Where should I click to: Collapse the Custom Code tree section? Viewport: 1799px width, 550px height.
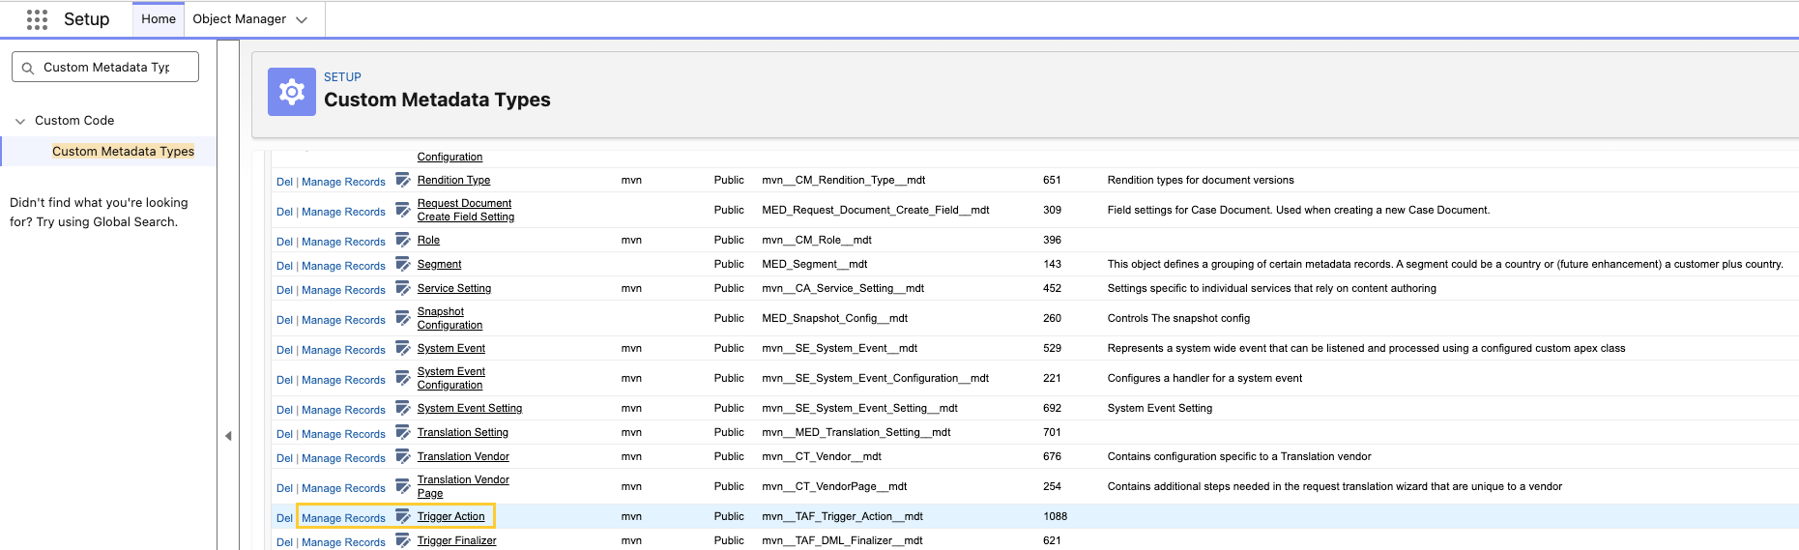click(x=20, y=121)
